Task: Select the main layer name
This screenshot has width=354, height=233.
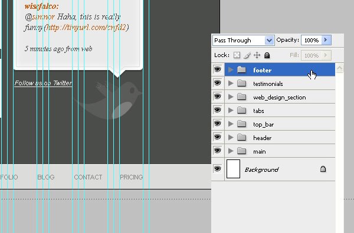Action: [260, 152]
